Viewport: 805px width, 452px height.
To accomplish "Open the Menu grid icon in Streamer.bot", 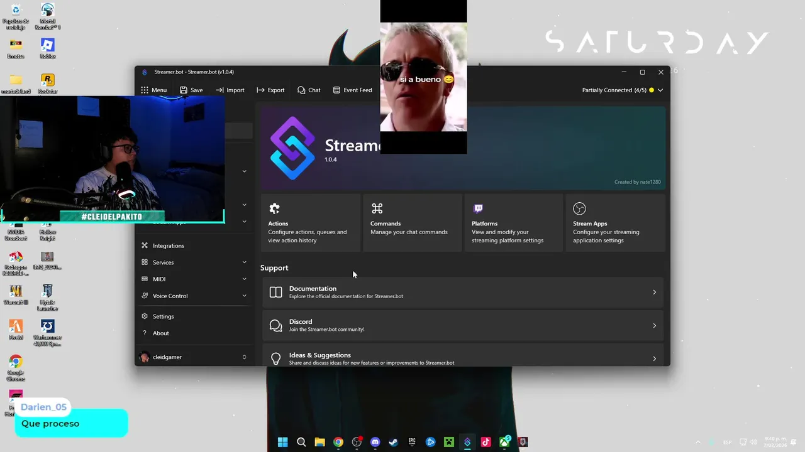I will (x=145, y=90).
